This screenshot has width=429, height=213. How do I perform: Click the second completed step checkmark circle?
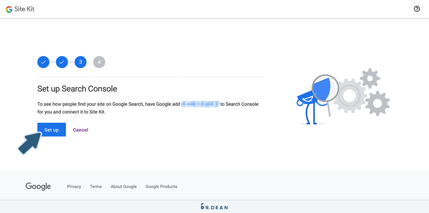click(62, 62)
